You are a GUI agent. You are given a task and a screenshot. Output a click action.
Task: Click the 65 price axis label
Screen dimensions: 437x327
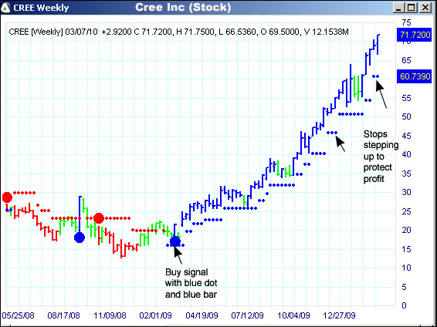point(406,60)
